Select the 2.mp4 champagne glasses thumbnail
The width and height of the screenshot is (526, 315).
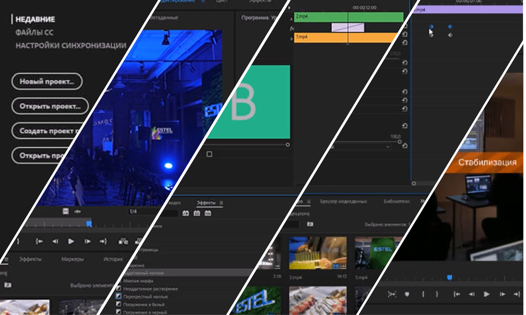click(318, 253)
